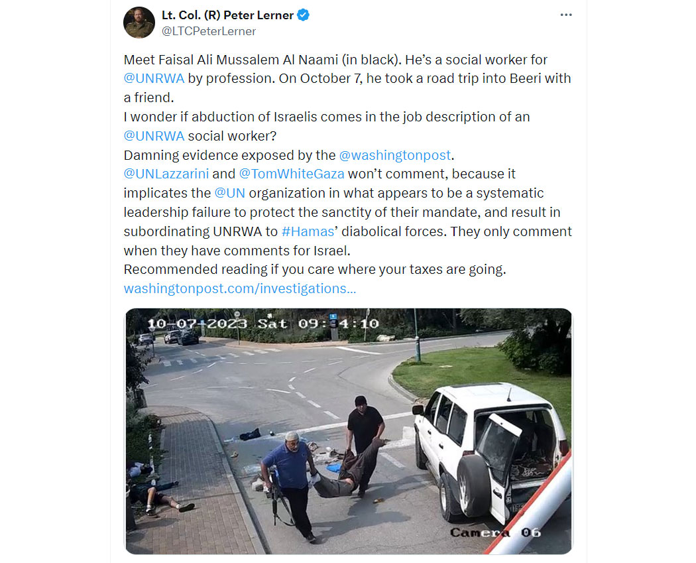Click the blue verified badge icon
696x563 pixels.
pos(303,15)
